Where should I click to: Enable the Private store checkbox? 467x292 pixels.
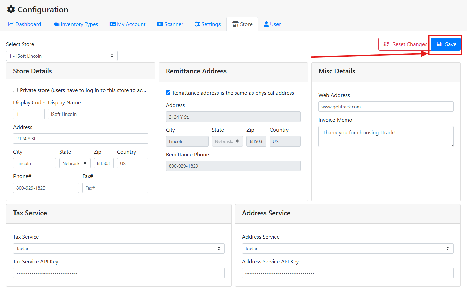16,90
